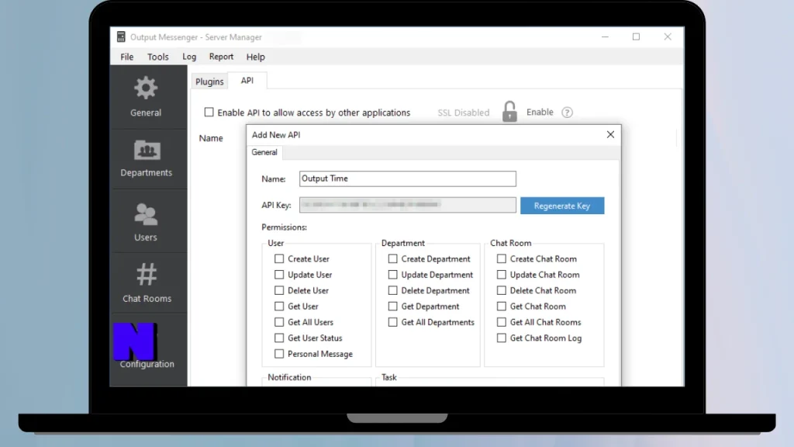Check the Delete Department permission
Image resolution: width=794 pixels, height=447 pixels.
click(x=392, y=290)
